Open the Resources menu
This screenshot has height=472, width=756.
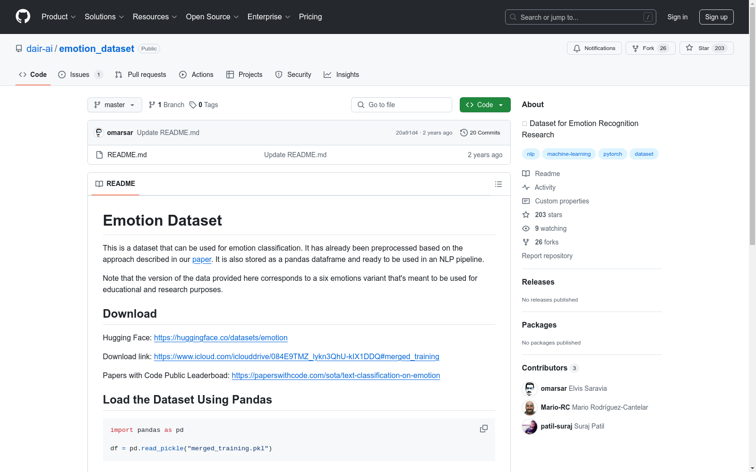[x=155, y=17]
